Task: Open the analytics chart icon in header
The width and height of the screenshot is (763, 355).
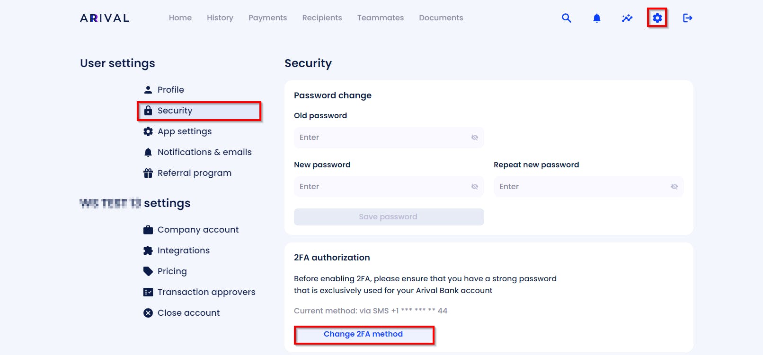Action: click(627, 18)
